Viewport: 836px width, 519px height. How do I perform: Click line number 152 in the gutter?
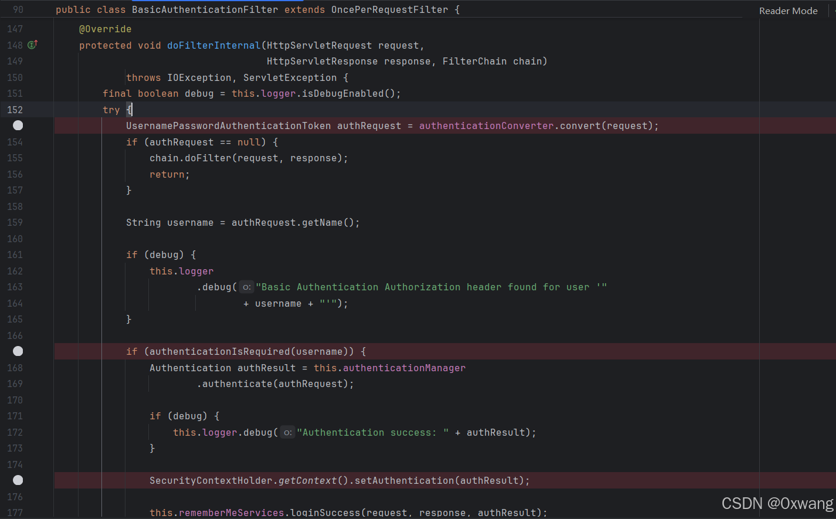(15, 110)
